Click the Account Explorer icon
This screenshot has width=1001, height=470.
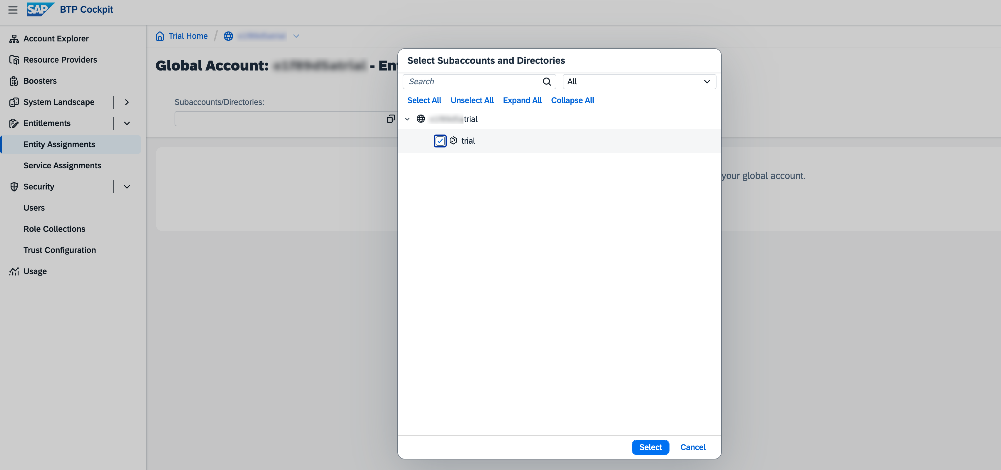[x=14, y=38]
